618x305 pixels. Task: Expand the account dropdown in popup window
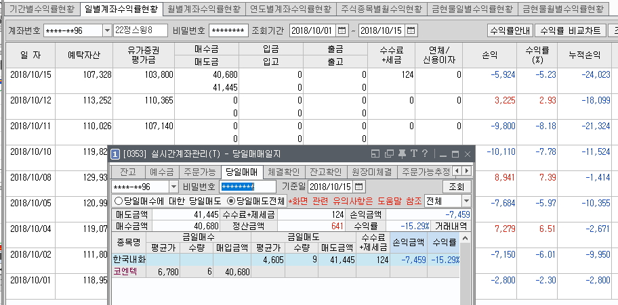coord(172,187)
